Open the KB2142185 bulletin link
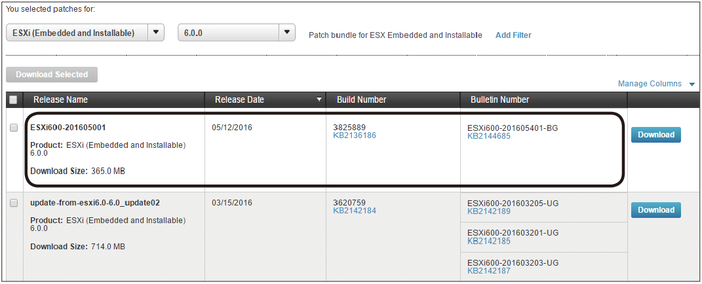 pyautogui.click(x=488, y=241)
